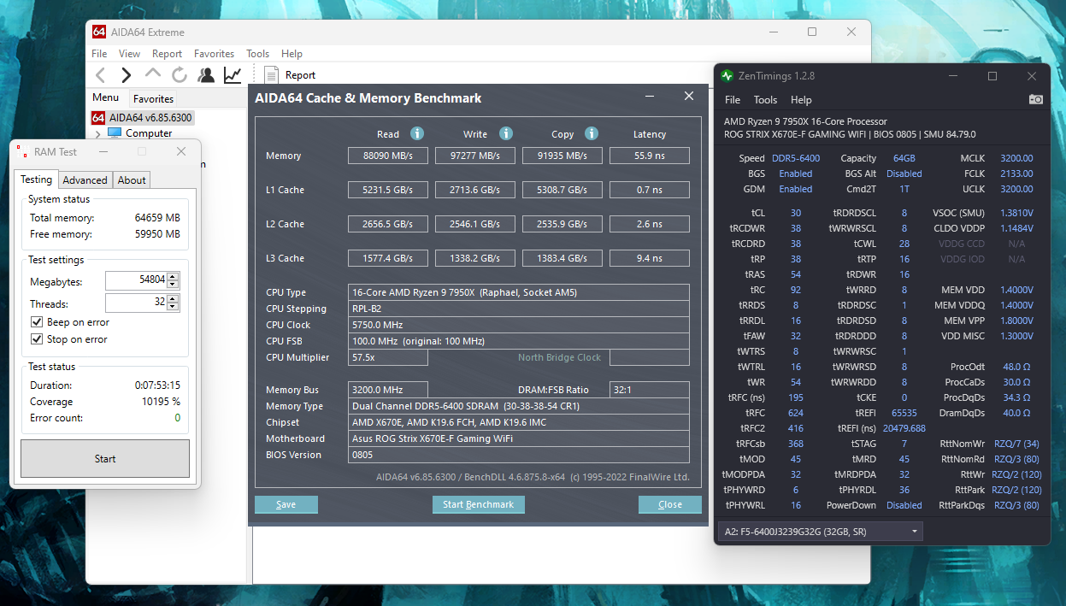The image size is (1066, 606).
Task: Click the Megabytes input field
Action: (x=136, y=281)
